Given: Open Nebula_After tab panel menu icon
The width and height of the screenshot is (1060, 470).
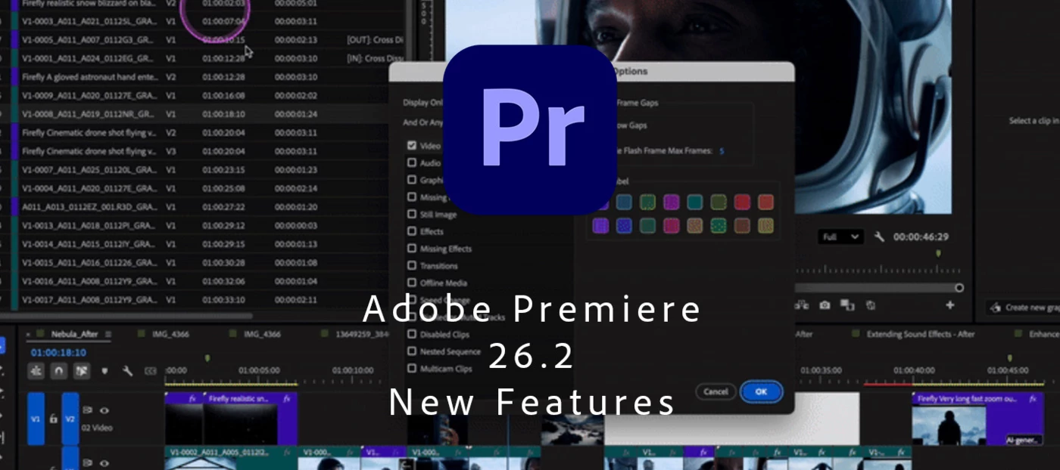Looking at the screenshot, I should click(x=108, y=334).
